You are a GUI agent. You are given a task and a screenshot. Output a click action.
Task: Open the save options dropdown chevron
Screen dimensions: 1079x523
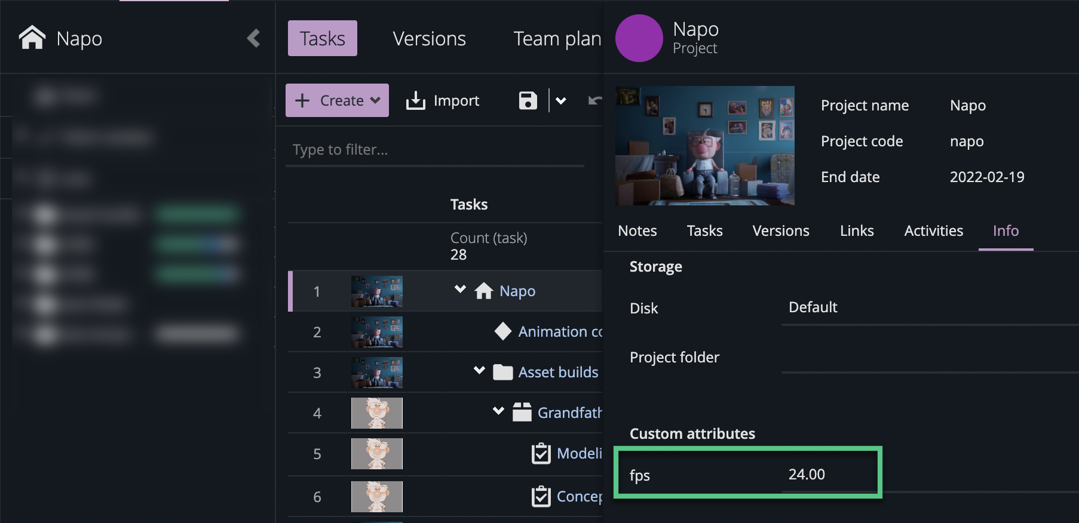click(560, 100)
